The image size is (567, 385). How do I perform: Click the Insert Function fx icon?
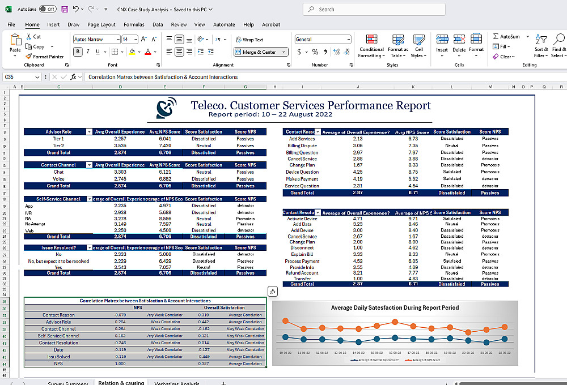[x=73, y=77]
